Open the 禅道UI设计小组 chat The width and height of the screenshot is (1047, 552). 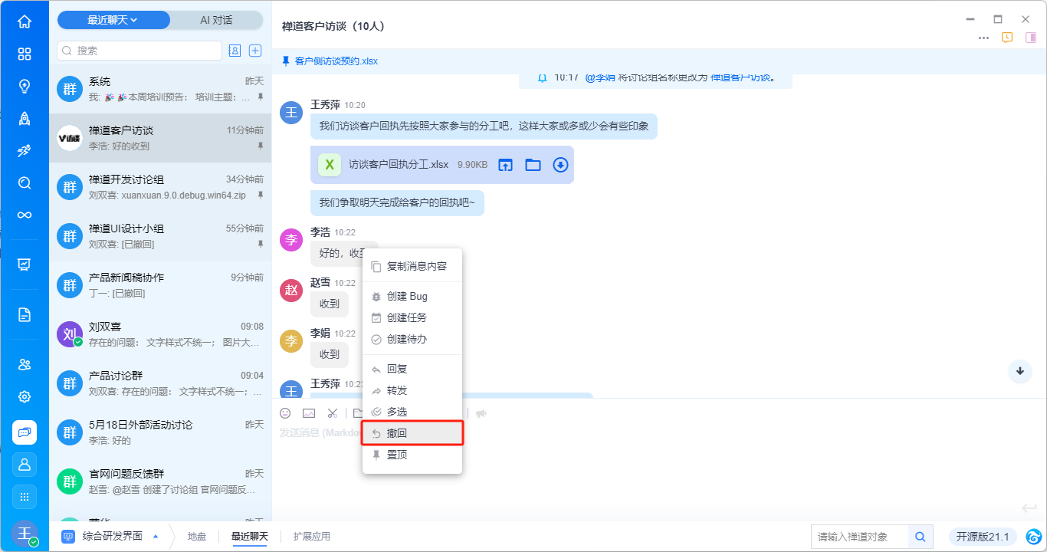click(160, 236)
